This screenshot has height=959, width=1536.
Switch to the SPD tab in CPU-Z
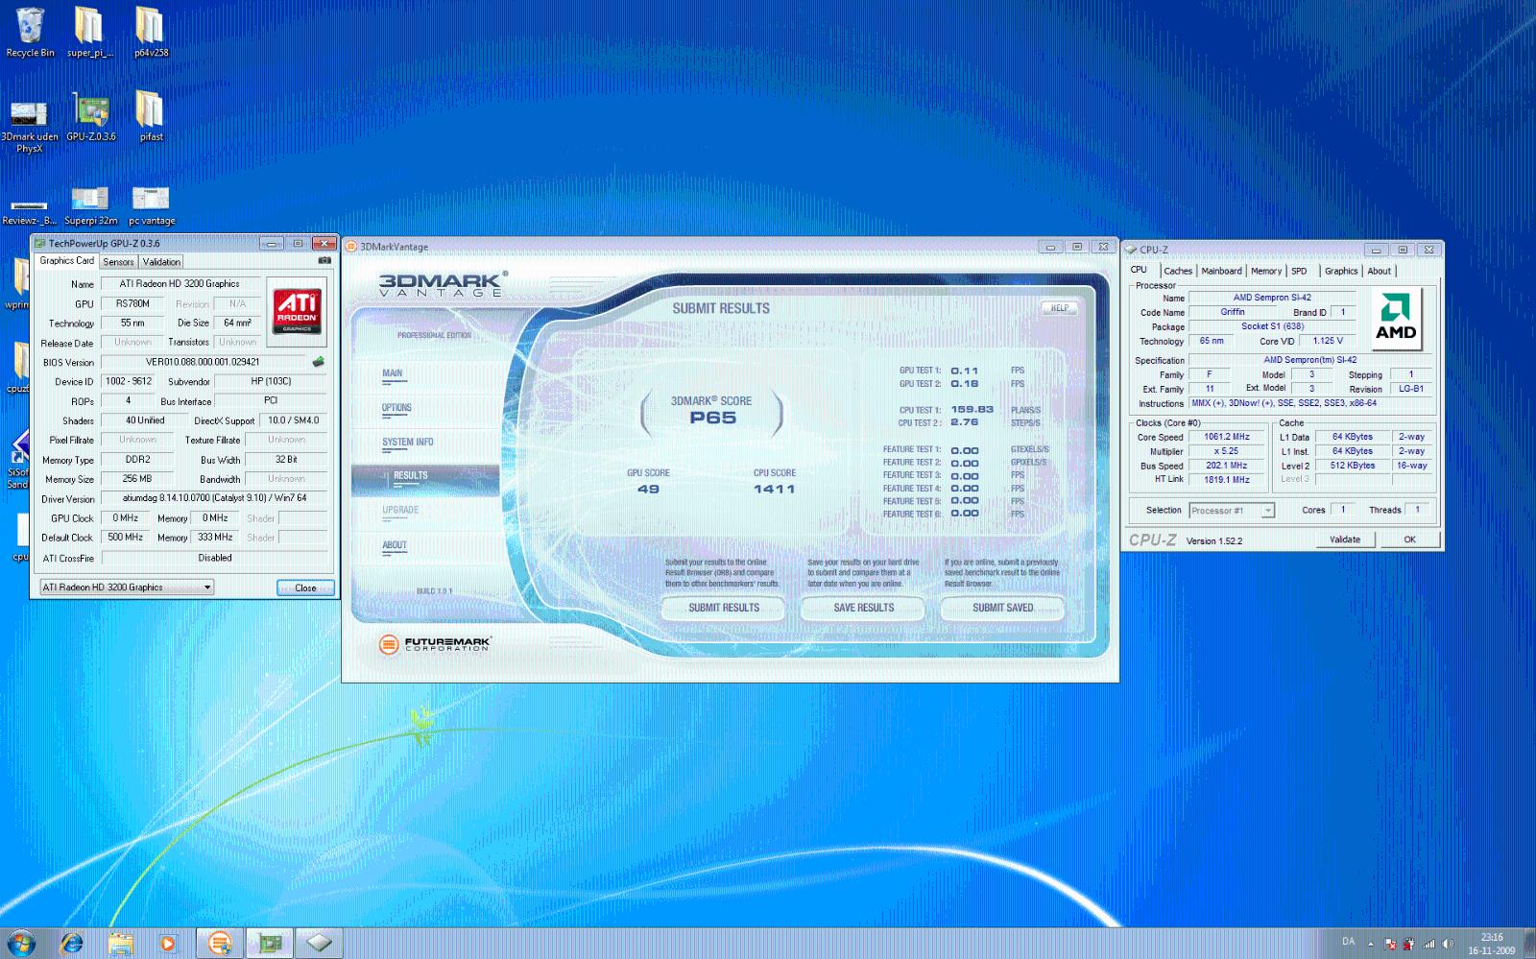[1299, 271]
